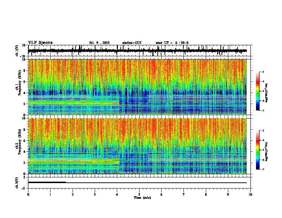The image size is (282, 218).
Task: Click the "8" tick on ch.2 frequency axis
Action: [25, 130]
